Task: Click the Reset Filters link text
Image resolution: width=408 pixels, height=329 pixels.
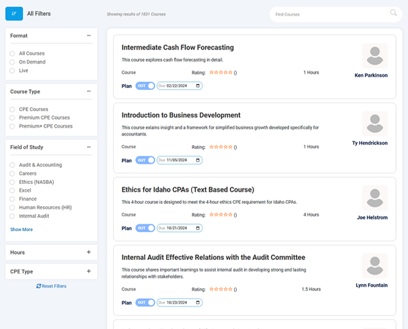Action: pos(54,286)
